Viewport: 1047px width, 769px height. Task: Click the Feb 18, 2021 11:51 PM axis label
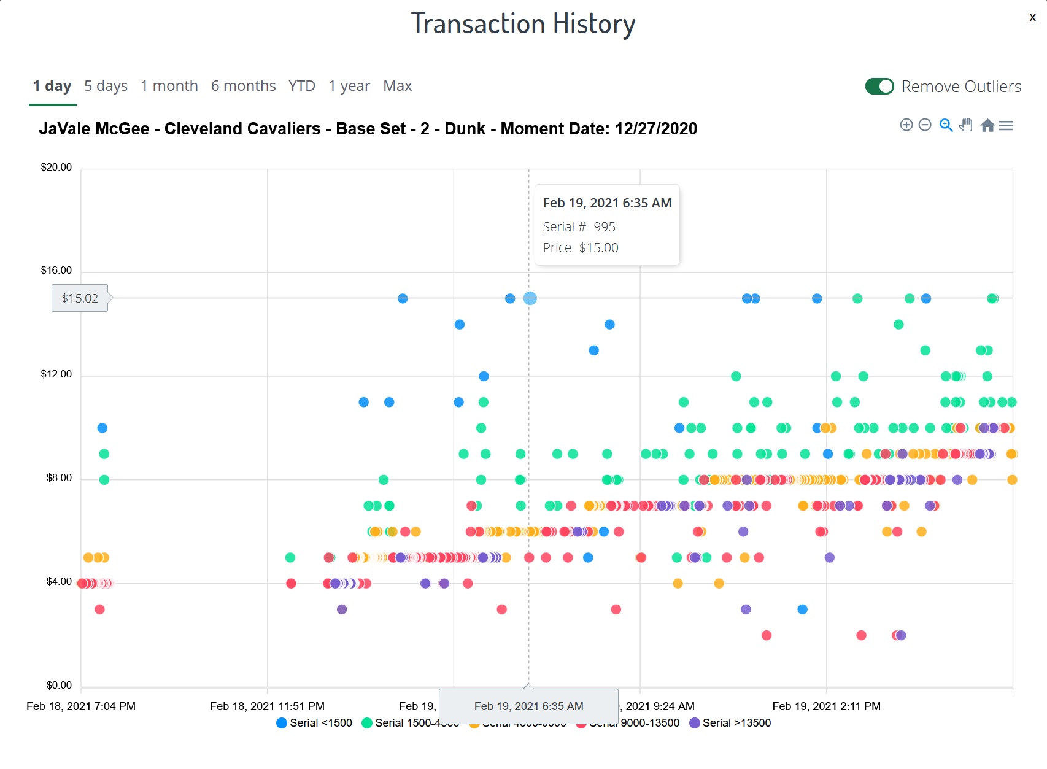(268, 706)
